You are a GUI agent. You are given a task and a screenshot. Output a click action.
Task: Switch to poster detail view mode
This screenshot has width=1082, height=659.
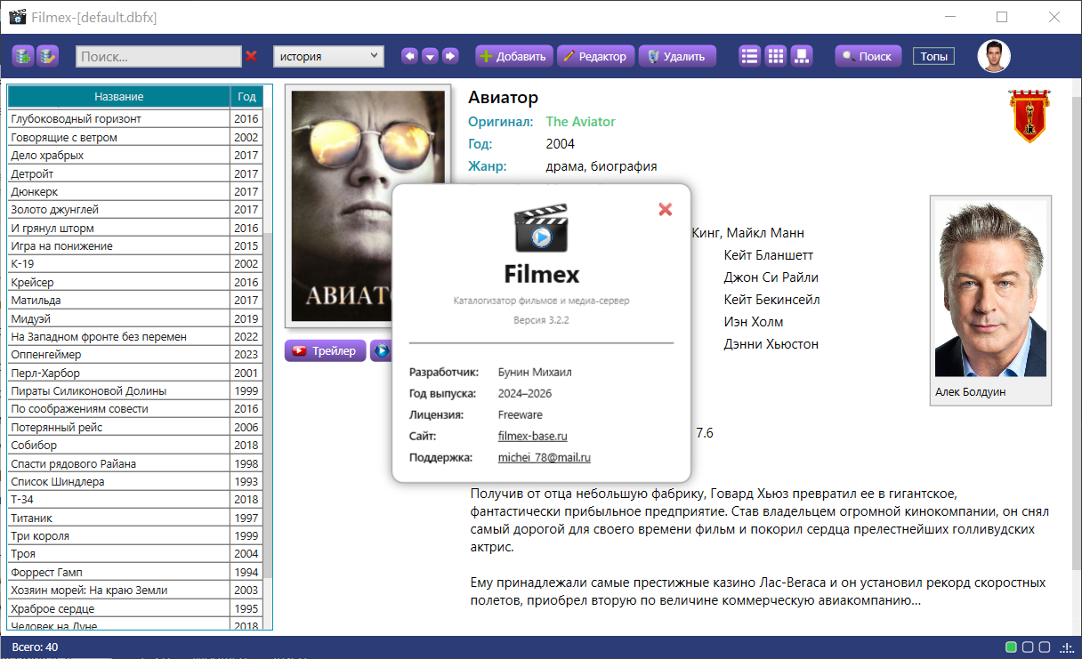click(802, 56)
